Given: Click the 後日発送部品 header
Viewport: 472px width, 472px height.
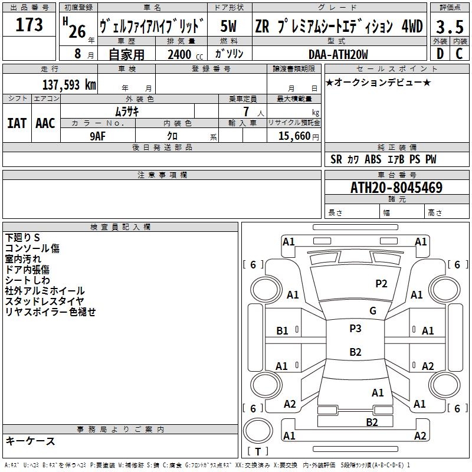Looking at the screenshot, I should [162, 147].
